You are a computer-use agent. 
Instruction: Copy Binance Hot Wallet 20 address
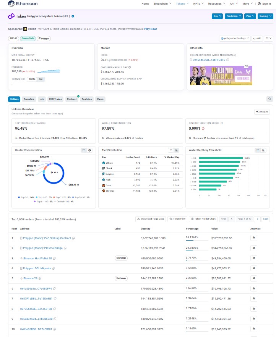coord(54,258)
